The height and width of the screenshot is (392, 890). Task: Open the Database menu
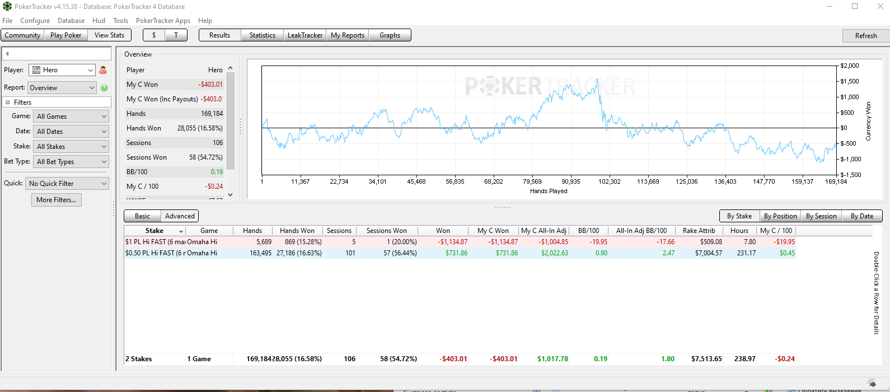71,21
